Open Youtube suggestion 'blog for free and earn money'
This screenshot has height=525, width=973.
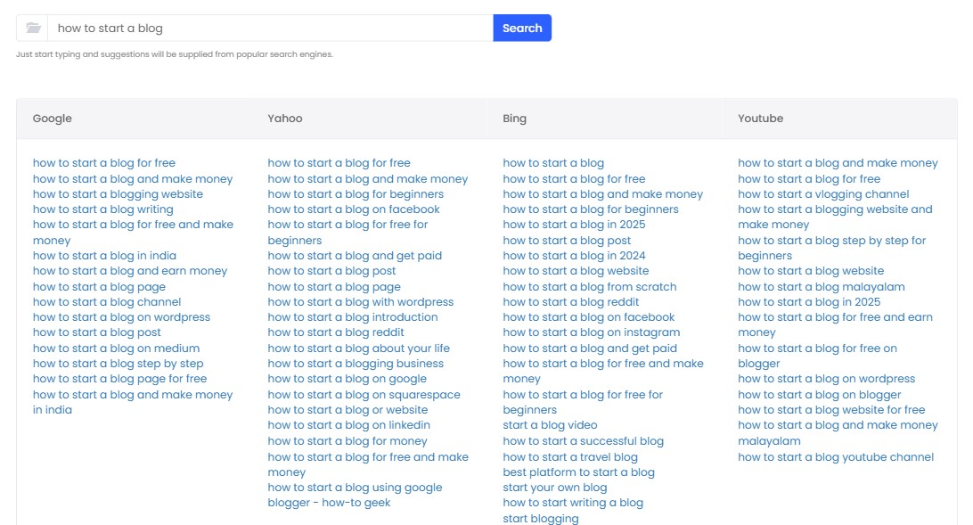835,325
